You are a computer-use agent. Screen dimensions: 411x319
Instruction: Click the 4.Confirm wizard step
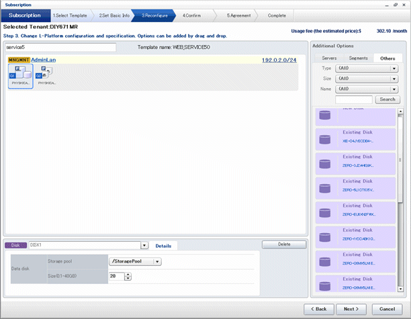point(191,15)
